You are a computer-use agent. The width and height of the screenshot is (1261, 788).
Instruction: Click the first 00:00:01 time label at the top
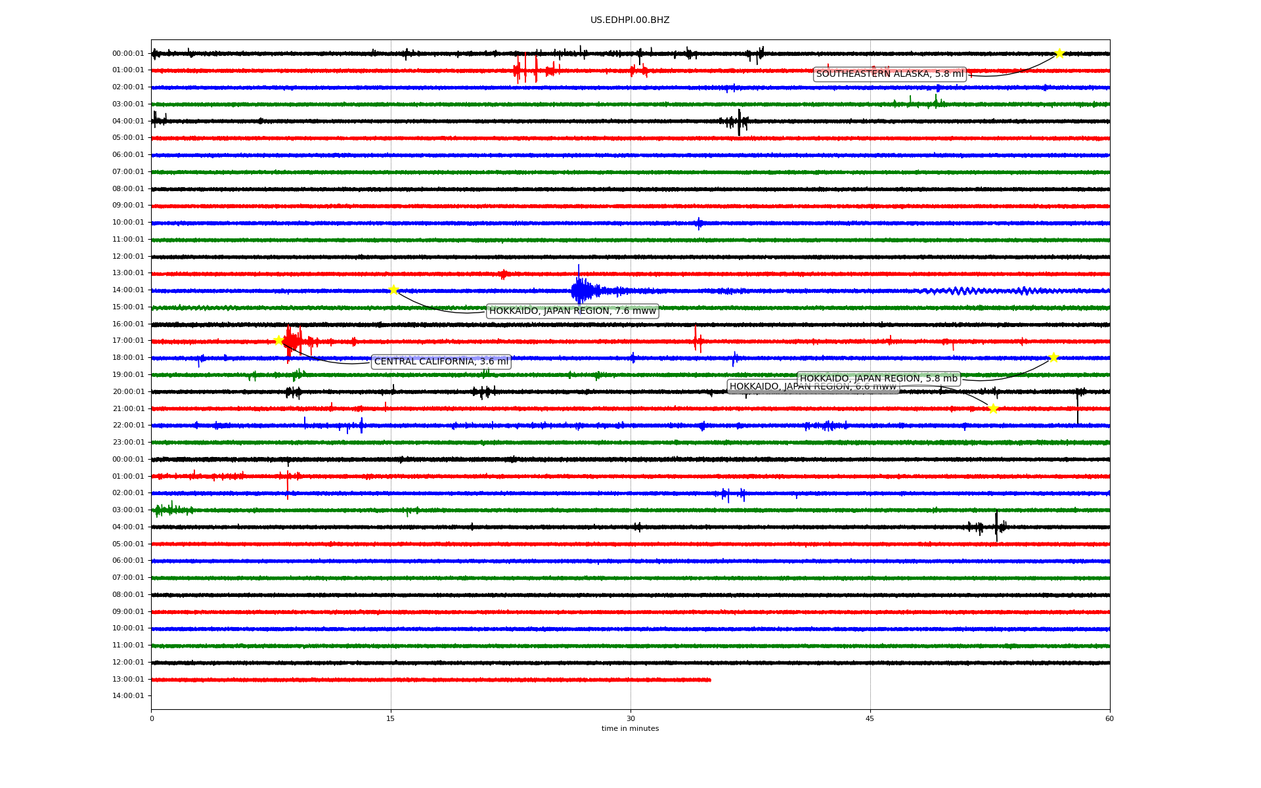pyautogui.click(x=128, y=53)
